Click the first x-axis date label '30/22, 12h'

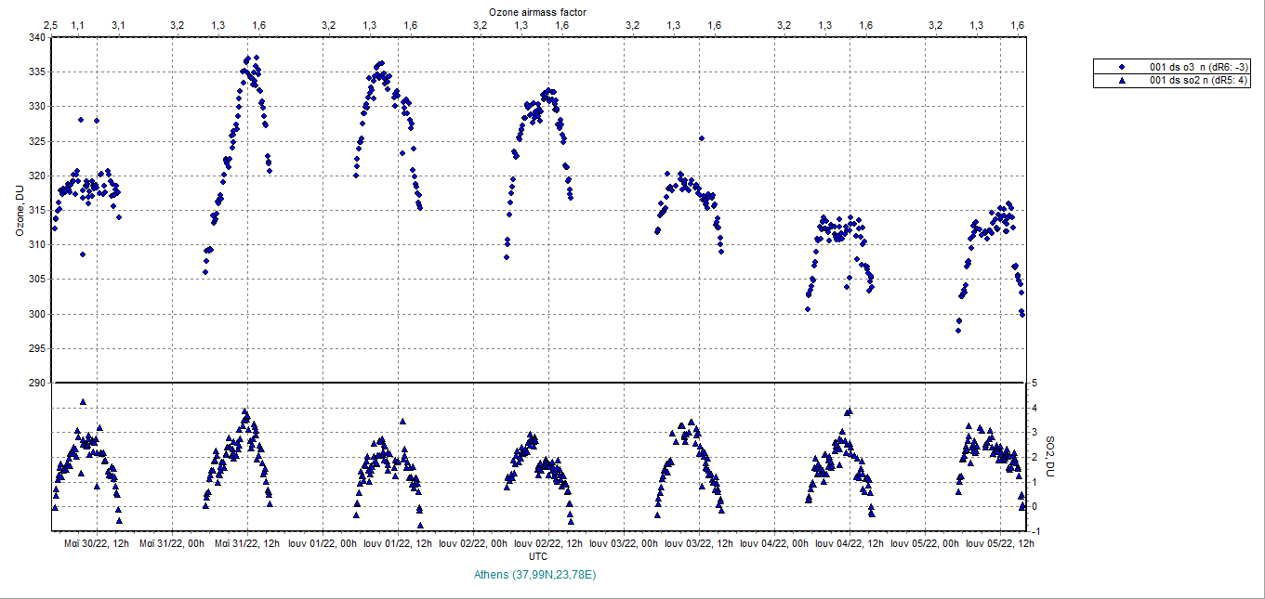pyautogui.click(x=97, y=543)
